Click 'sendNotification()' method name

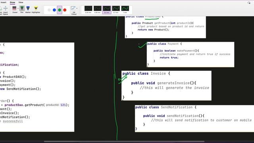pos(184,116)
